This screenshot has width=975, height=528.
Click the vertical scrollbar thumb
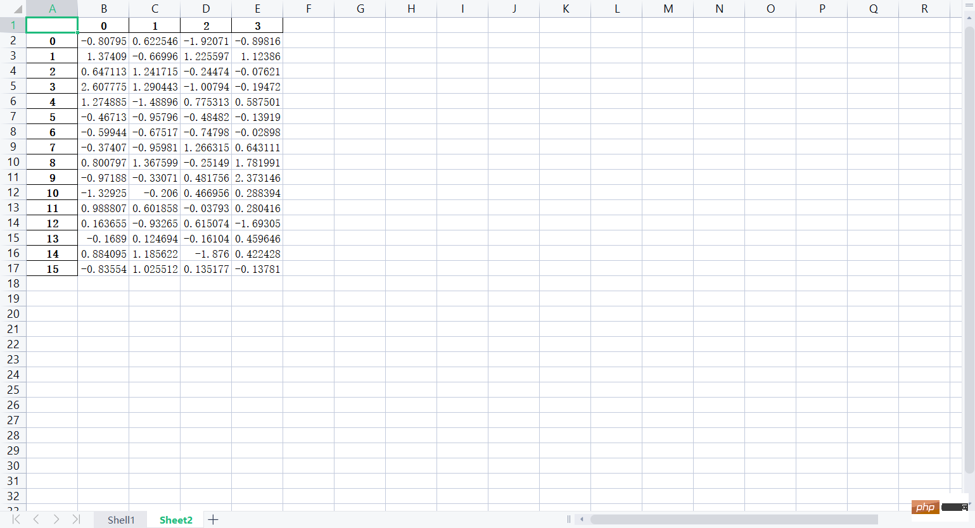pyautogui.click(x=969, y=250)
